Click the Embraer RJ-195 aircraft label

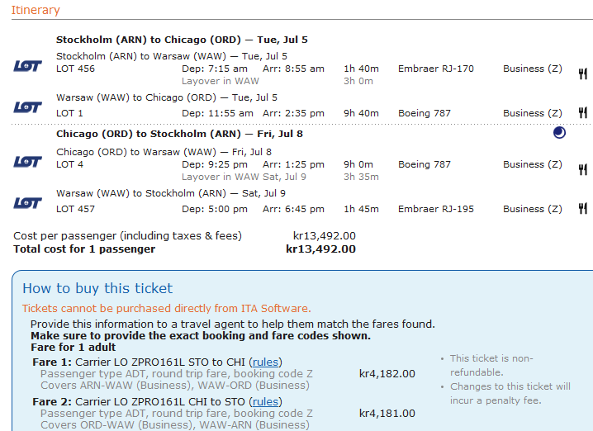[436, 209]
